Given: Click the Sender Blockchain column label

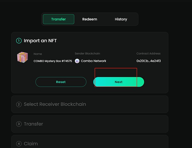Looking at the screenshot, I should 88,53.
